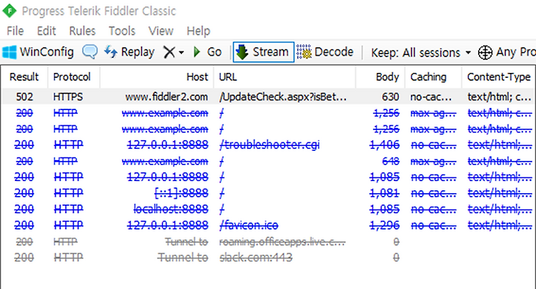The width and height of the screenshot is (536, 289).
Task: Click the green Go play icon
Action: [197, 52]
